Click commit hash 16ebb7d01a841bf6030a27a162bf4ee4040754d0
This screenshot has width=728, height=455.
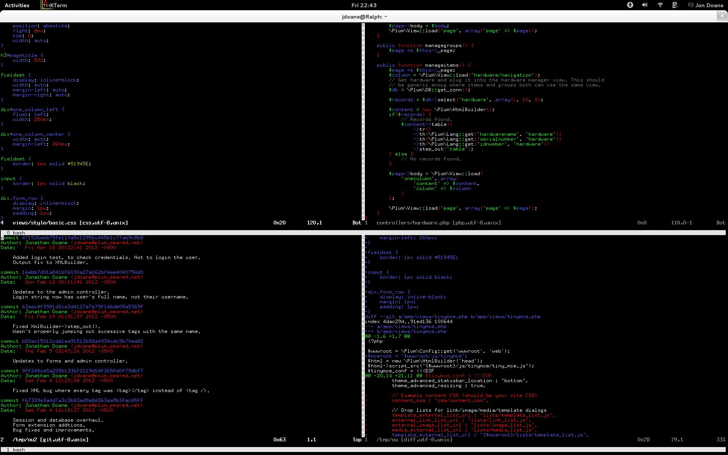coord(82,272)
